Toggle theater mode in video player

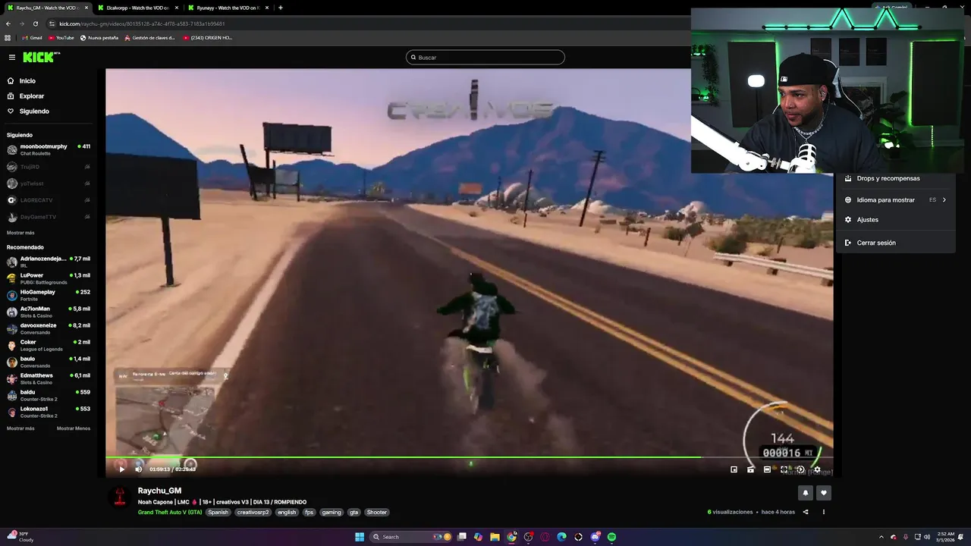click(767, 469)
